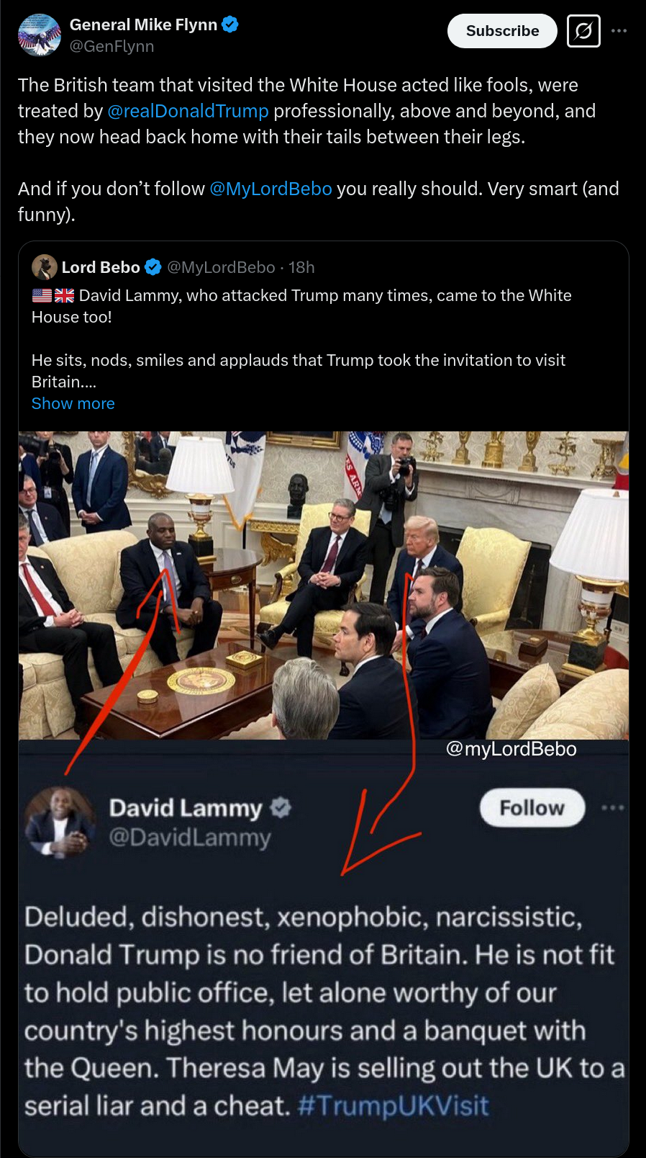This screenshot has width=646, height=1158.
Task: Open the @MyLordBebo handle in quoted tweet
Action: [x=221, y=267]
